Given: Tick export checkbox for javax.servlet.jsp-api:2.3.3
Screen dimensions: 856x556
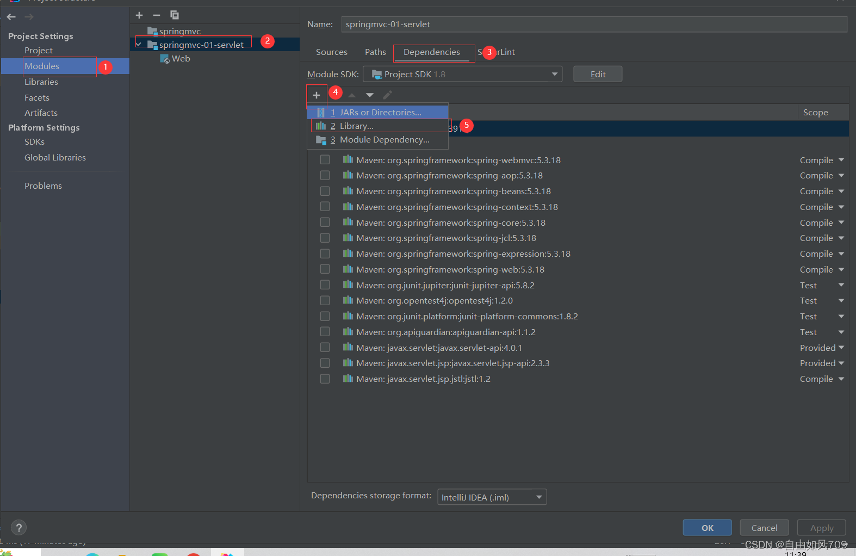Looking at the screenshot, I should tap(325, 363).
